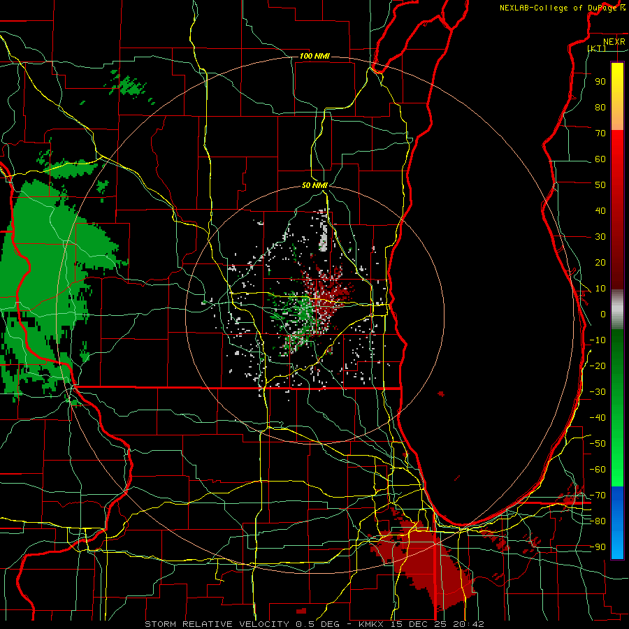
Task: Click the positive 60 value on the scale
Action: pyautogui.click(x=600, y=159)
